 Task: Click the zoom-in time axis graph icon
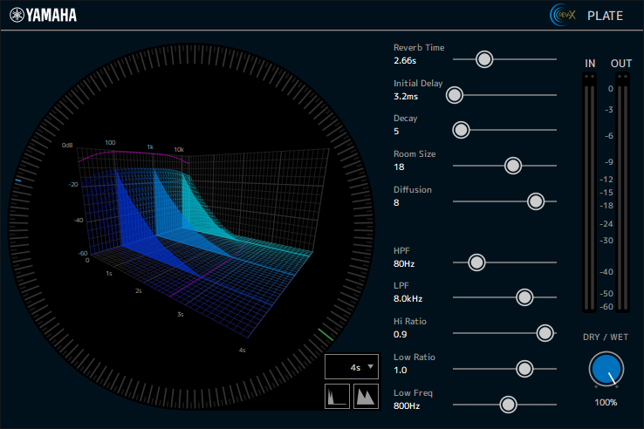click(x=367, y=397)
